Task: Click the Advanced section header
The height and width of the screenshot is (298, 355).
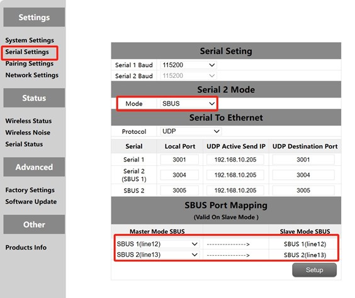Action: pyautogui.click(x=34, y=167)
